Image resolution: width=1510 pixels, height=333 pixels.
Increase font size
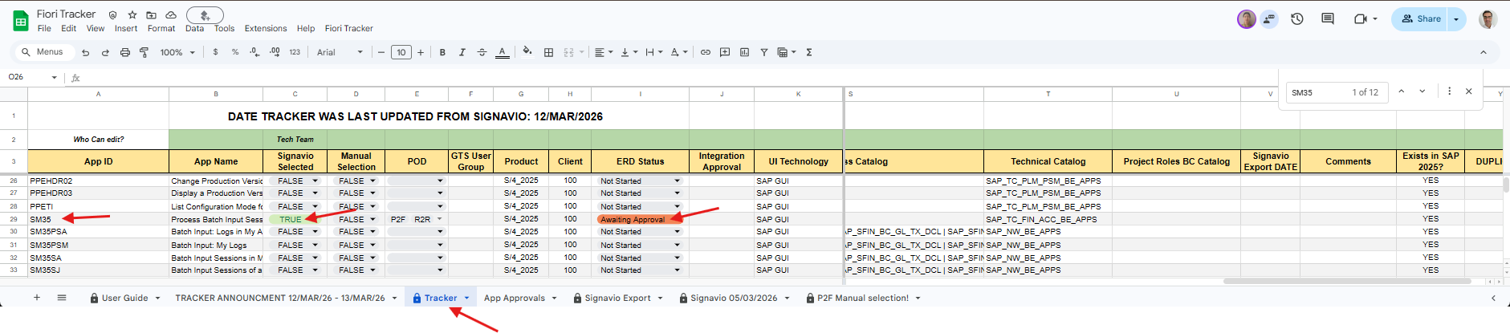tap(421, 52)
